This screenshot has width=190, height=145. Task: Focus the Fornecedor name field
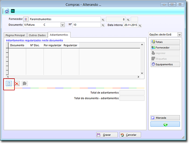(x=65, y=19)
